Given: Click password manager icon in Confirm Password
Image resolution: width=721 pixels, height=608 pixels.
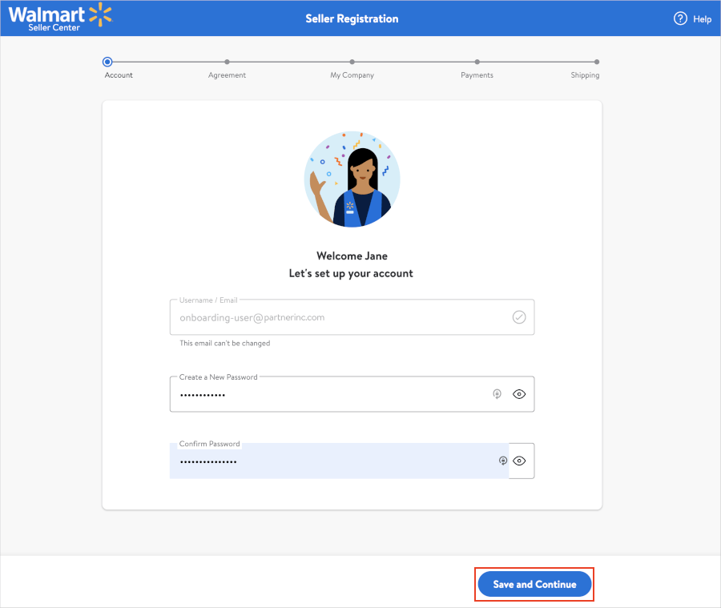Looking at the screenshot, I should (503, 461).
